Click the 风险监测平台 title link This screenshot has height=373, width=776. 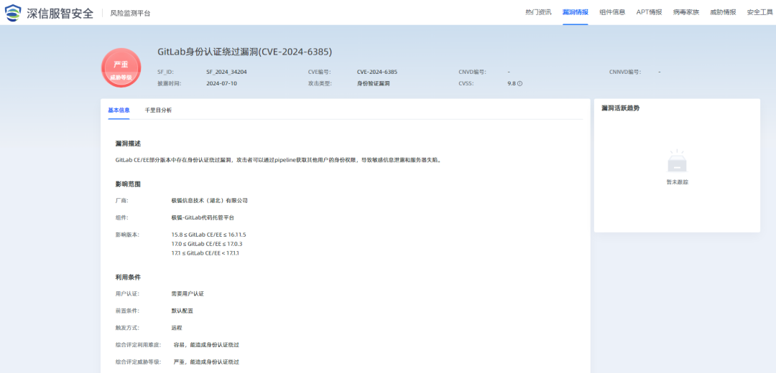131,14
